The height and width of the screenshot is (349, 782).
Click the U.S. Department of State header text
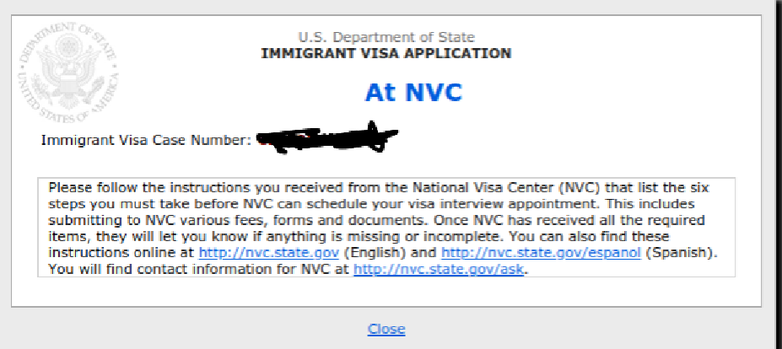386,37
